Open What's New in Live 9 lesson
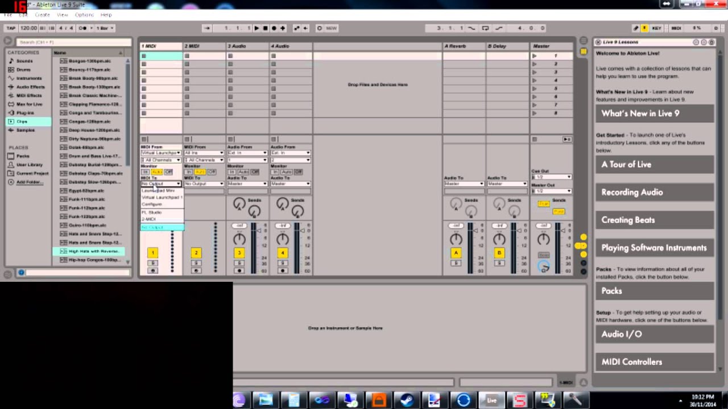728x409 pixels. click(655, 114)
